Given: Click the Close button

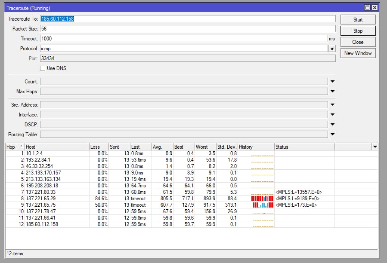Looking at the screenshot, I should tap(358, 42).
